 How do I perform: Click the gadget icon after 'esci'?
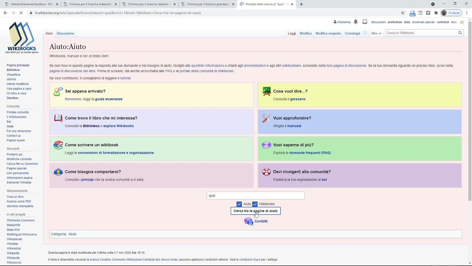click(x=462, y=22)
